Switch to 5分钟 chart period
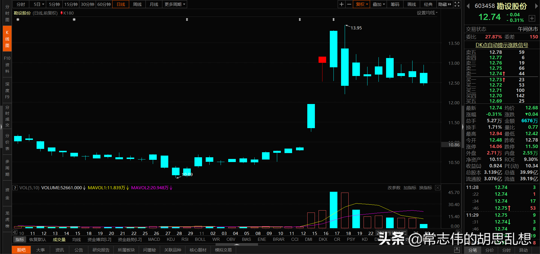 coord(54,4)
